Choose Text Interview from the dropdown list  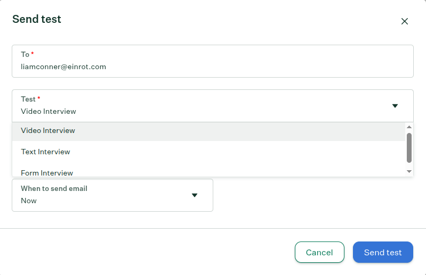coord(46,152)
